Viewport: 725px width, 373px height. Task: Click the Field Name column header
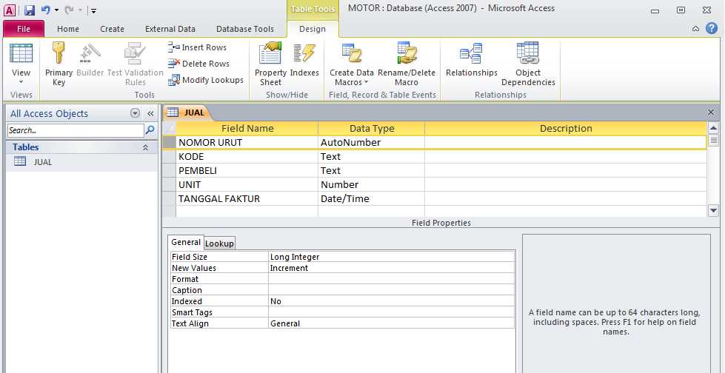pyautogui.click(x=247, y=129)
